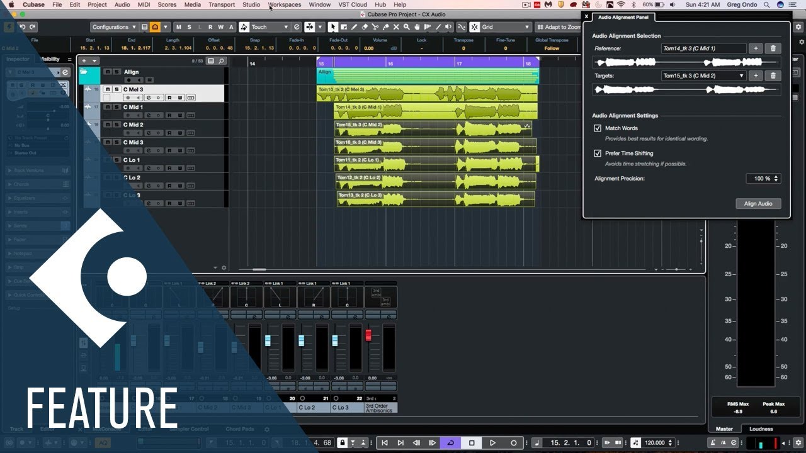The image size is (806, 453).
Task: Open the File menu
Action: click(57, 4)
